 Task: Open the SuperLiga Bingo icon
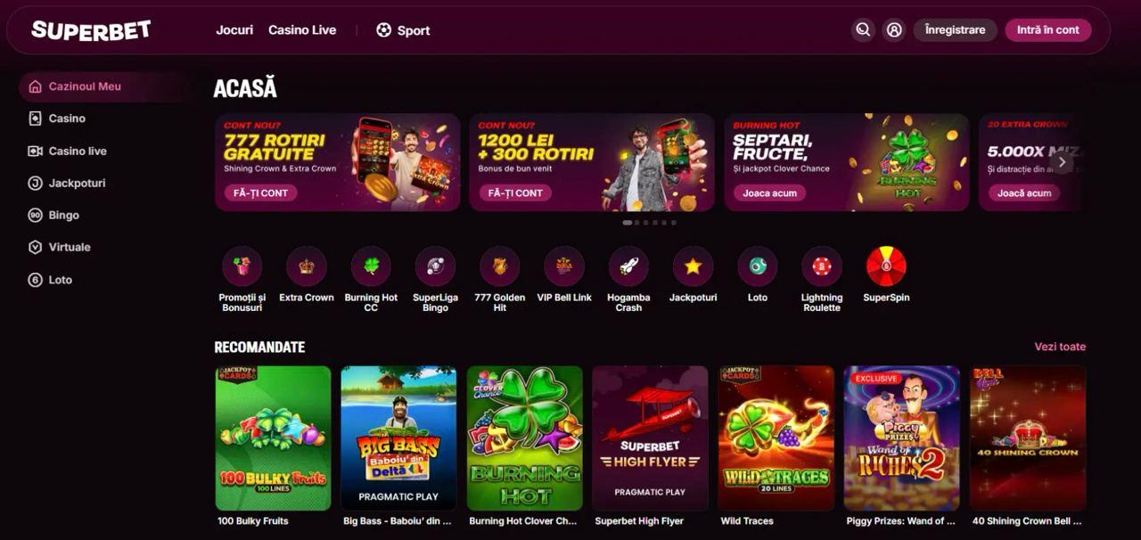435,266
